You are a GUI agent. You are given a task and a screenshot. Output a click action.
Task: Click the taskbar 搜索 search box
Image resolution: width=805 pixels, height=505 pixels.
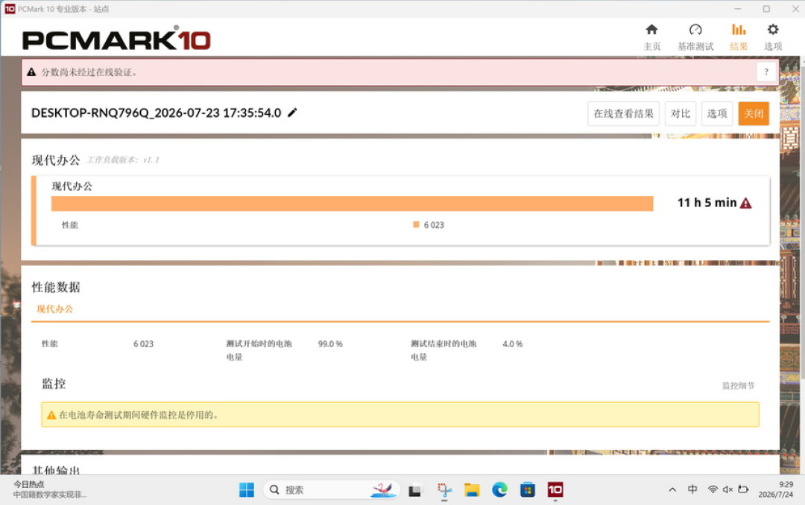[x=331, y=489]
